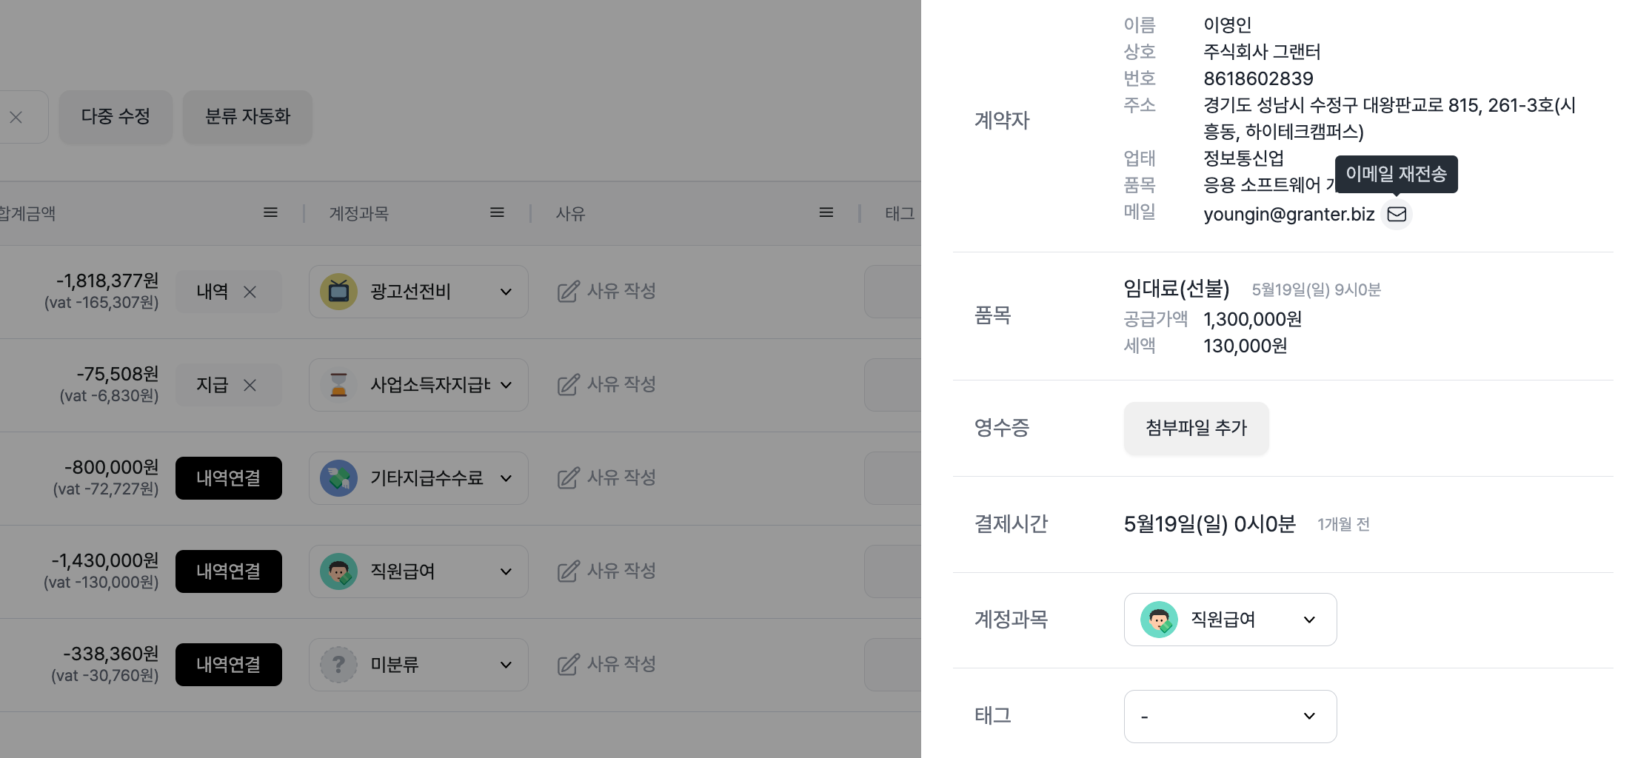Image resolution: width=1635 pixels, height=758 pixels.
Task: Open the 계정과목 column menu icon
Action: point(497,213)
